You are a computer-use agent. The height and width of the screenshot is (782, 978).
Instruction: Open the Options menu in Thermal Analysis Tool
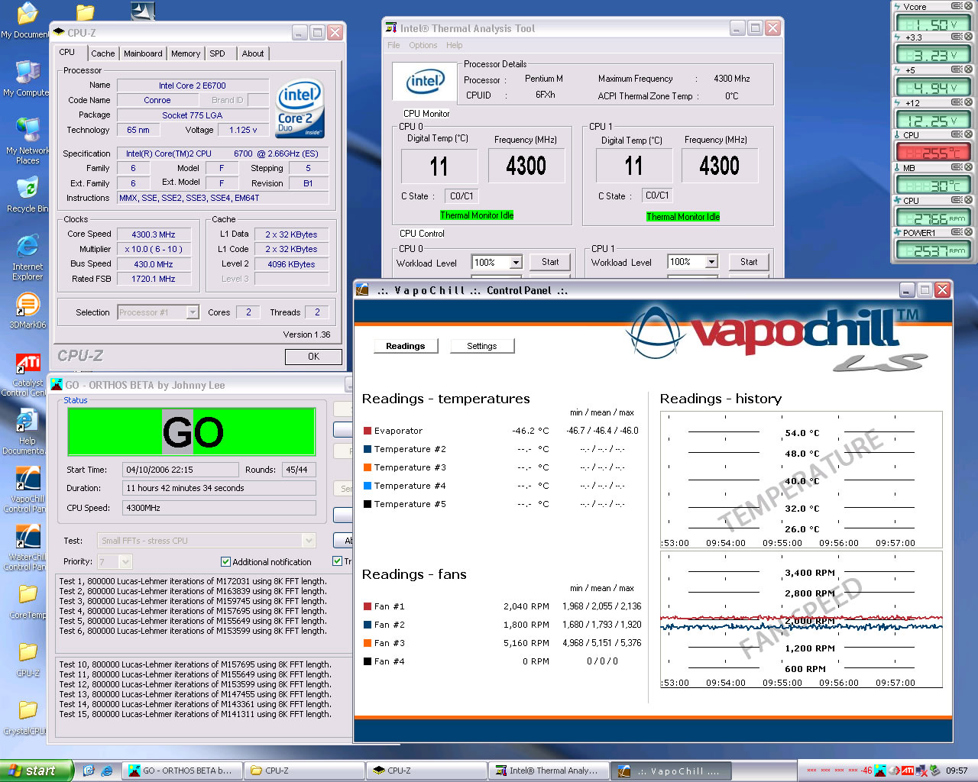coord(423,45)
